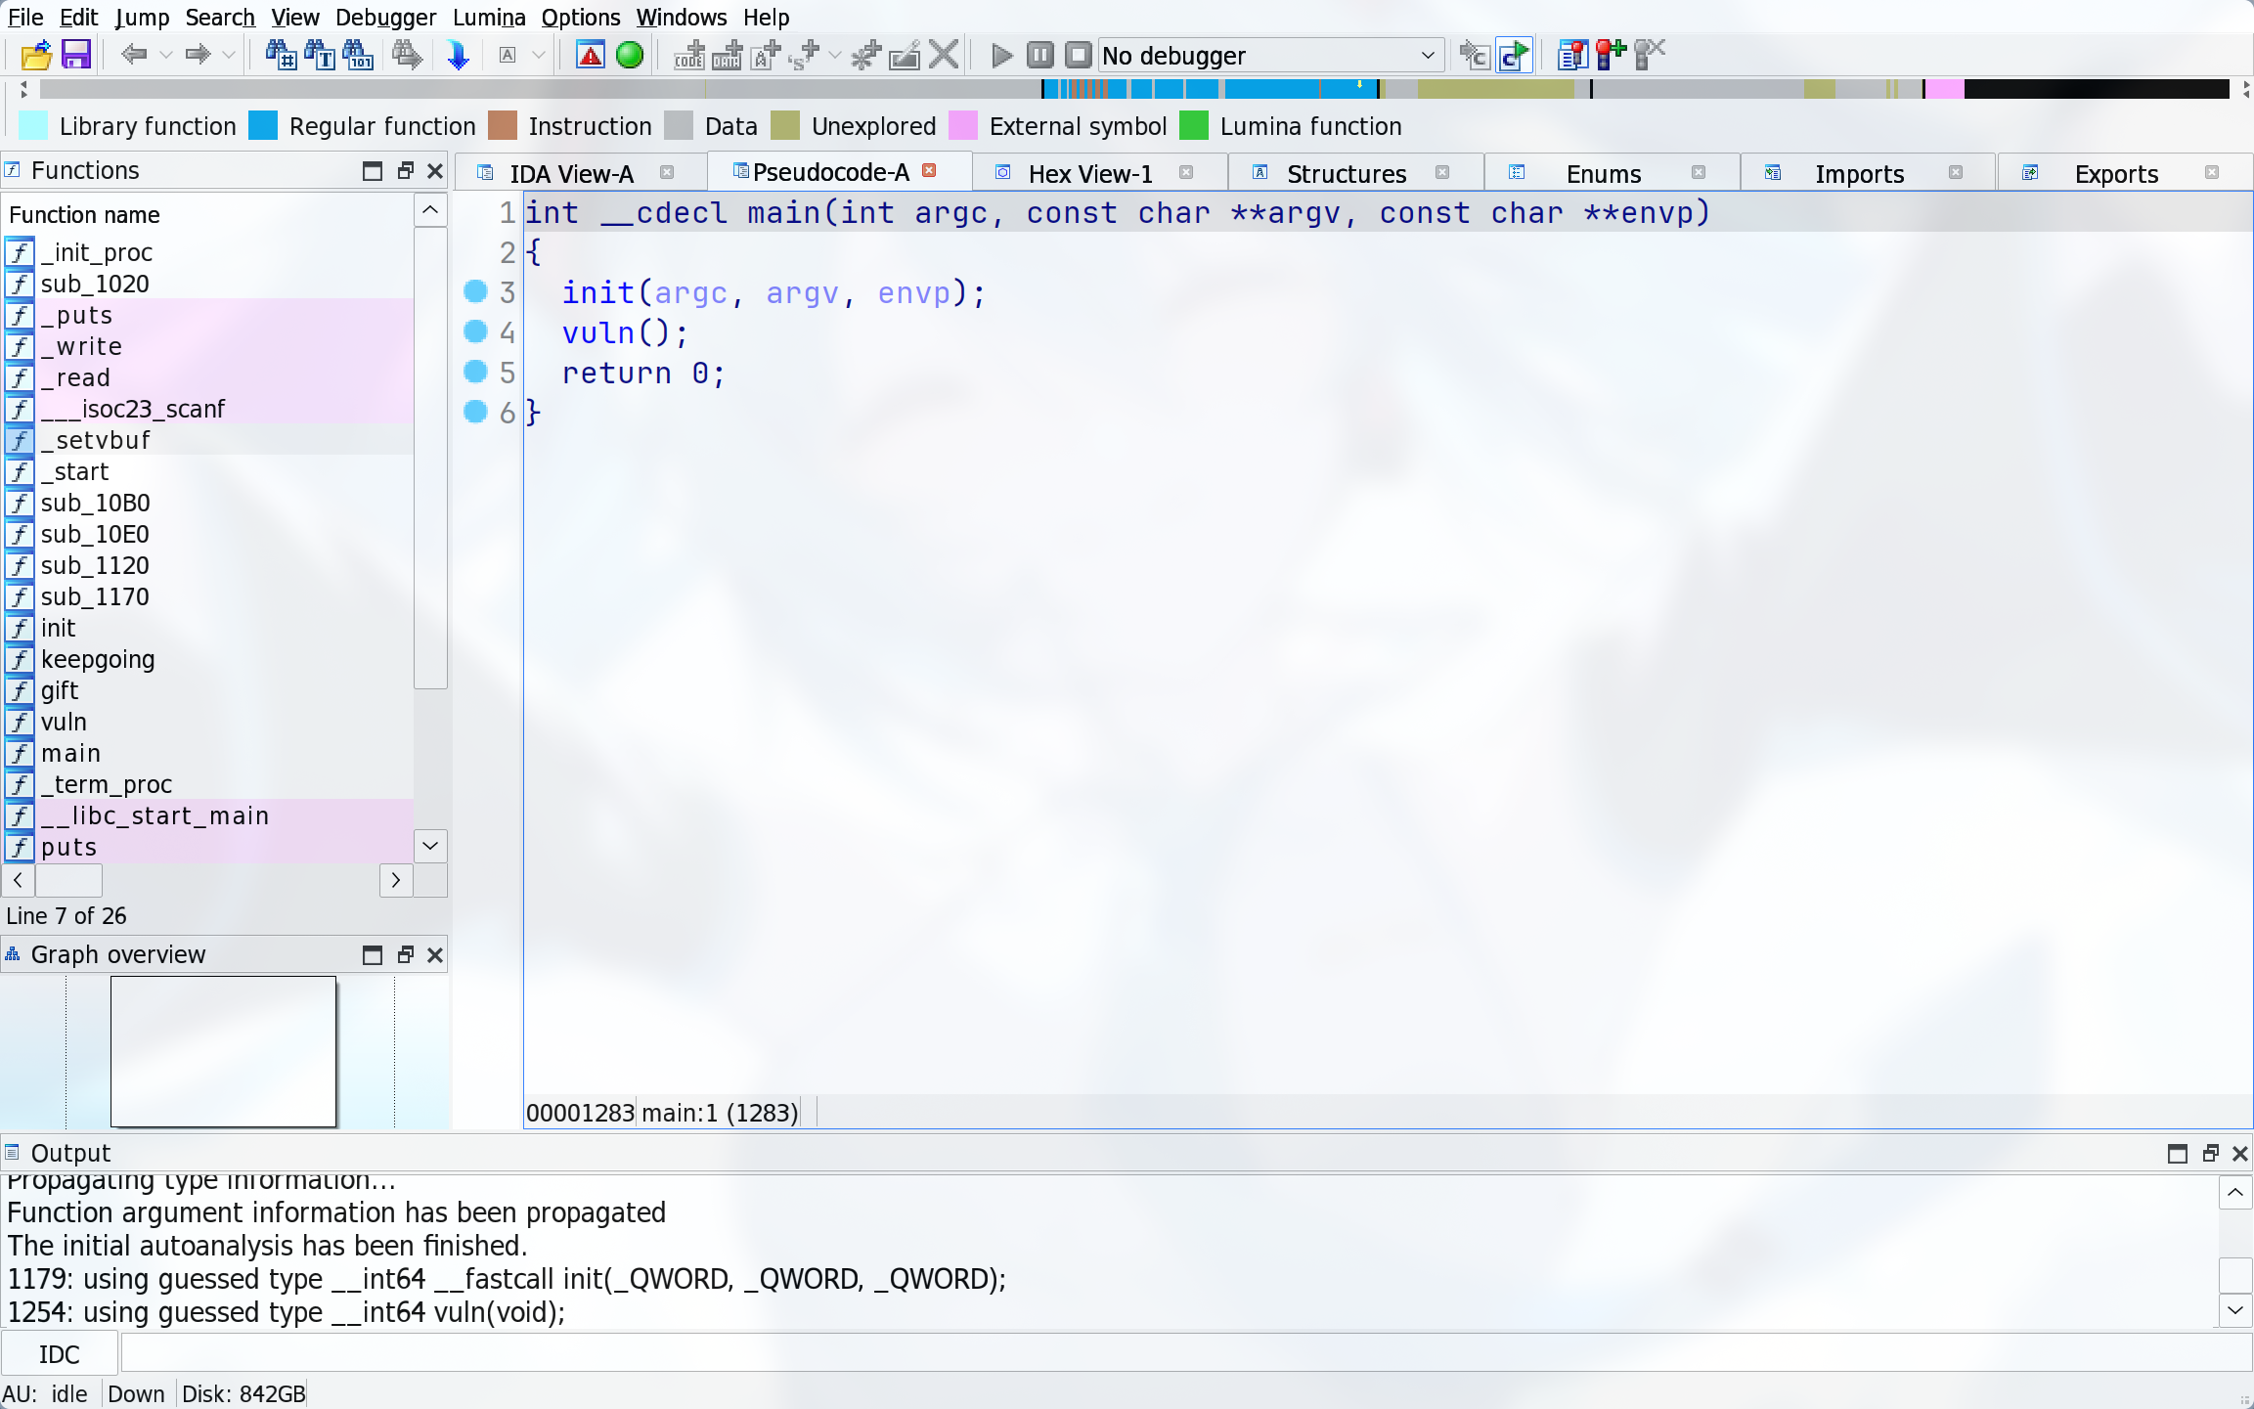Expand the forward navigation history arrow
The image size is (2254, 1409).
tap(229, 55)
